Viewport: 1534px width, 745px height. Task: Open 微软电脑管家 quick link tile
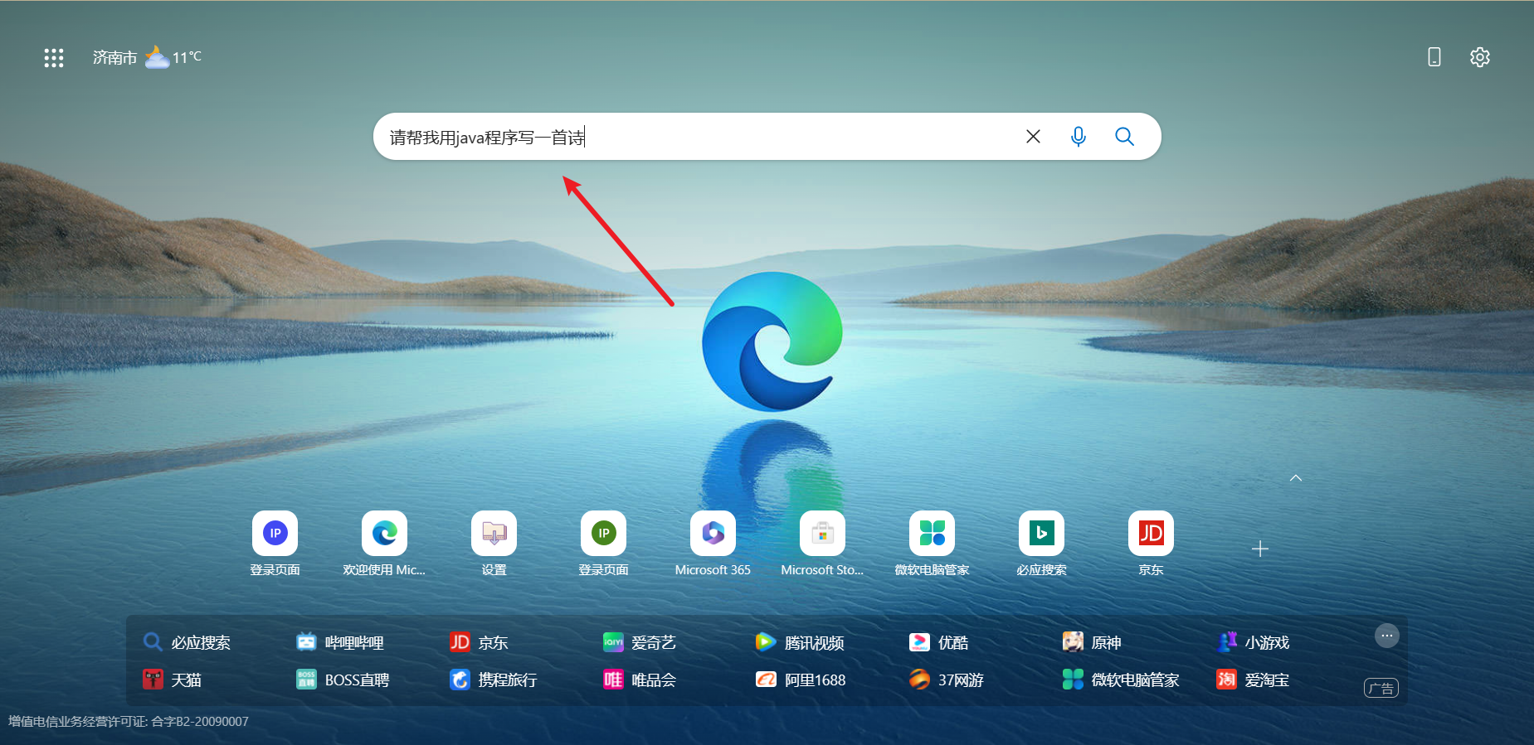coord(932,544)
